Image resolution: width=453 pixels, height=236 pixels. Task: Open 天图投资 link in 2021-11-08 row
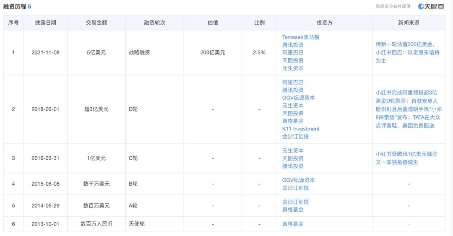(293, 61)
